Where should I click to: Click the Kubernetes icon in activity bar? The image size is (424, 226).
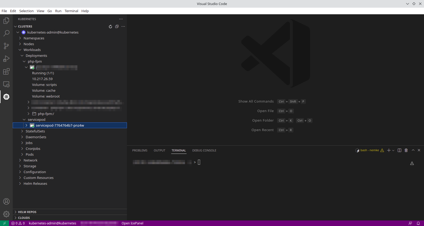6,97
